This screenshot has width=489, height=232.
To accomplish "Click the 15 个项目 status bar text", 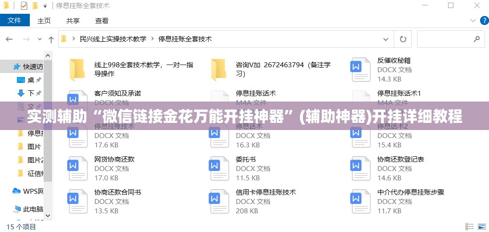I will [21, 227].
